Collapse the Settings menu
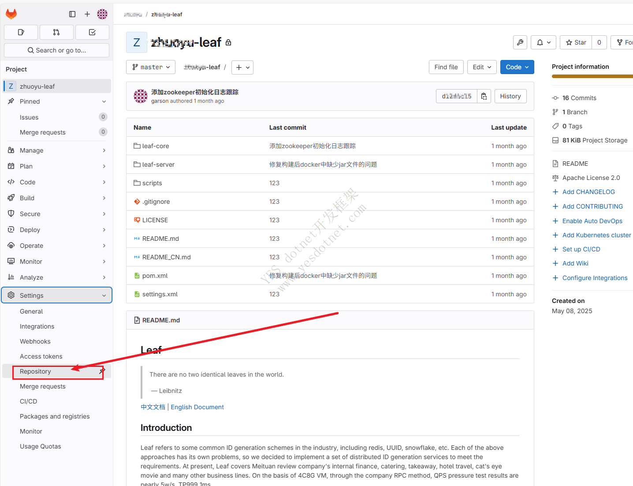This screenshot has width=633, height=486. [x=56, y=295]
